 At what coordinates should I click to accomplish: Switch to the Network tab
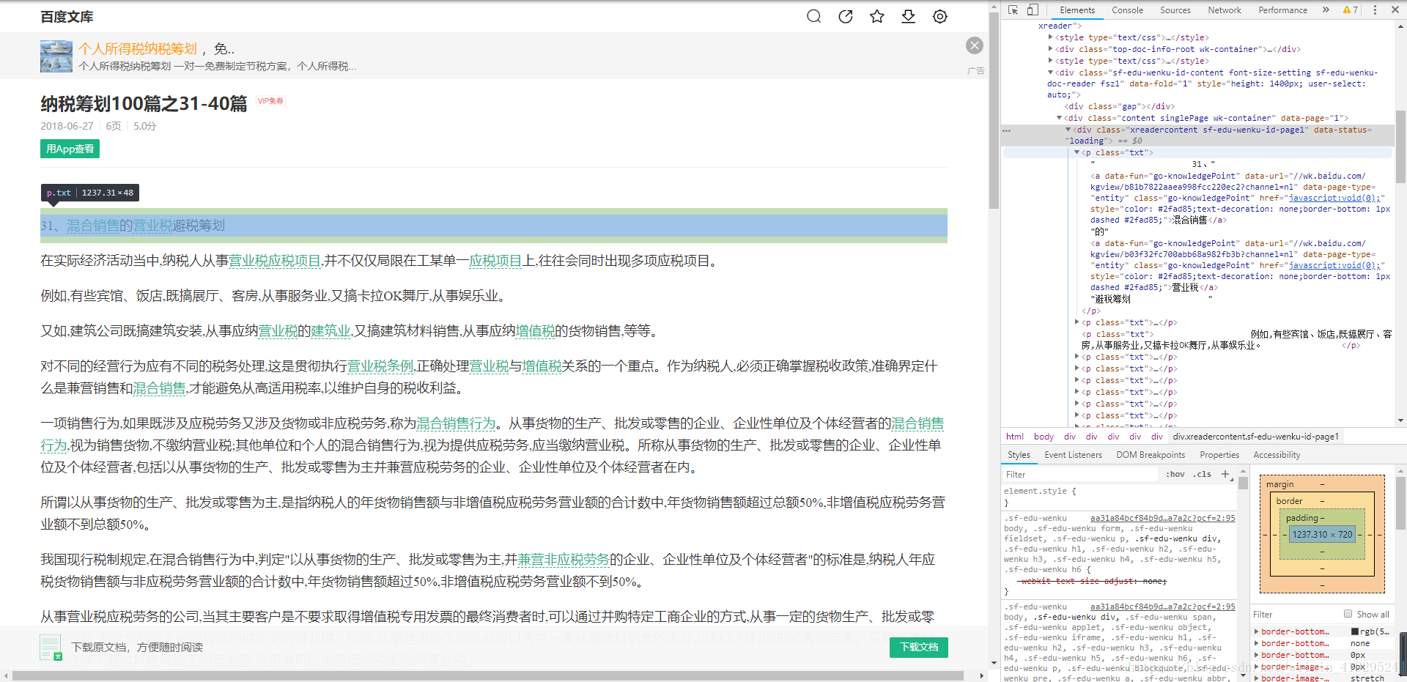[x=1225, y=10]
